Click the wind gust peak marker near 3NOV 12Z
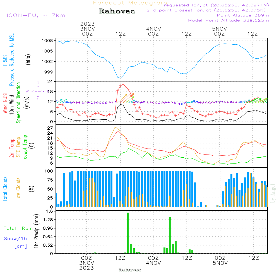The width and height of the screenshot is (279, 279). pyautogui.click(x=123, y=84)
